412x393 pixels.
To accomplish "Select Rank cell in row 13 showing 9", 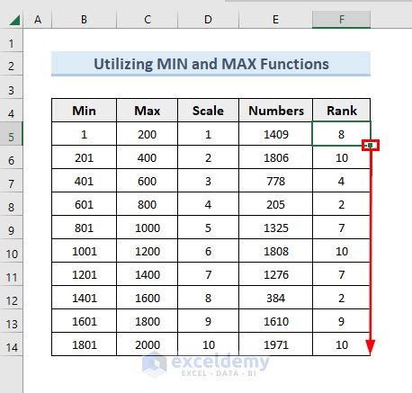I will [x=341, y=321].
